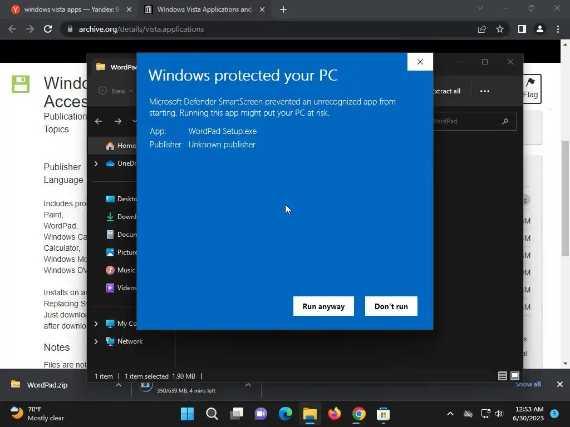This screenshot has height=427, width=570.
Task: Open in-progress download options chevron
Action: coord(248,385)
